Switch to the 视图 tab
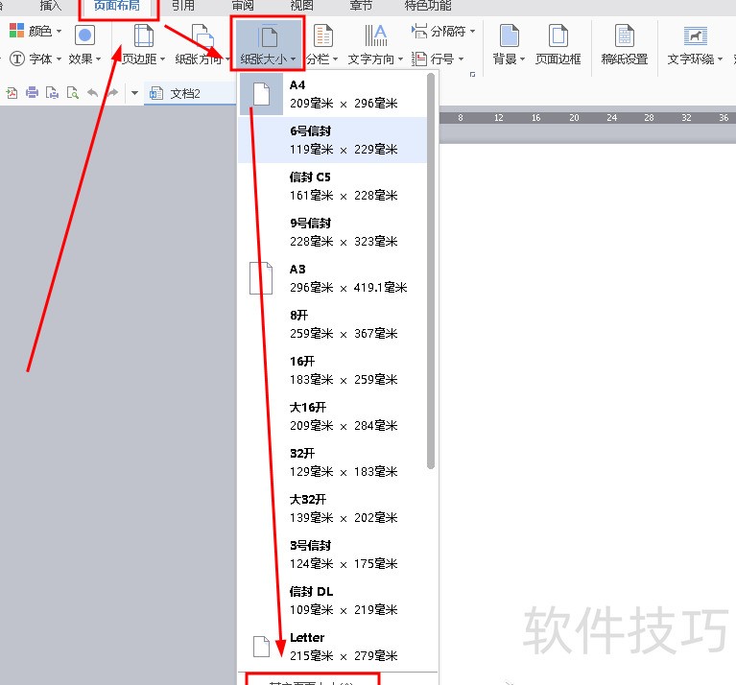This screenshot has height=685, width=736. tap(302, 5)
